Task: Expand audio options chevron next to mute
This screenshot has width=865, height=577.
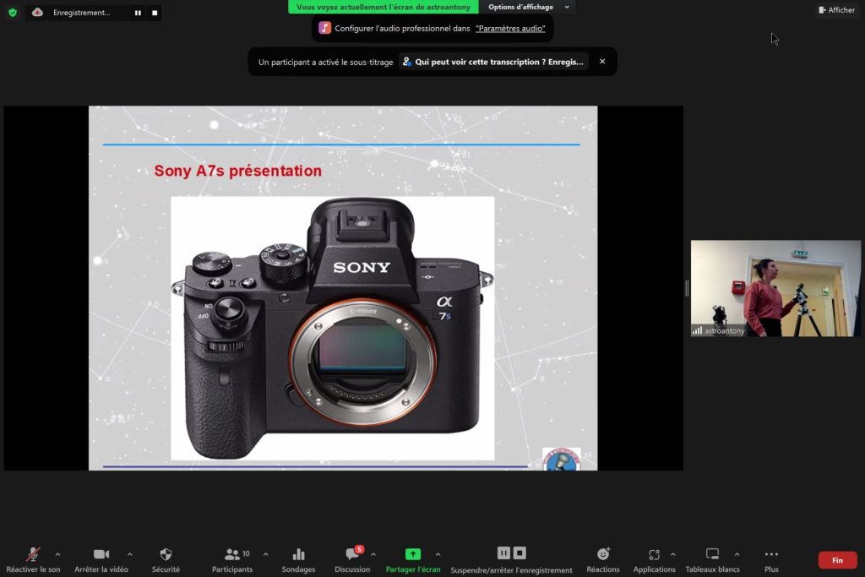Action: click(x=58, y=554)
